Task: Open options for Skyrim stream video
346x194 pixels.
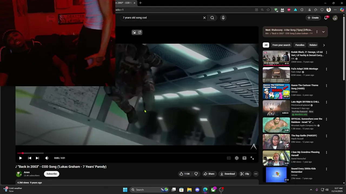Action: click(x=326, y=102)
